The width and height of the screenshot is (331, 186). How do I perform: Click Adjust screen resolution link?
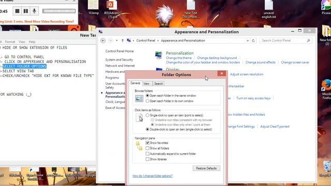pos(247,74)
